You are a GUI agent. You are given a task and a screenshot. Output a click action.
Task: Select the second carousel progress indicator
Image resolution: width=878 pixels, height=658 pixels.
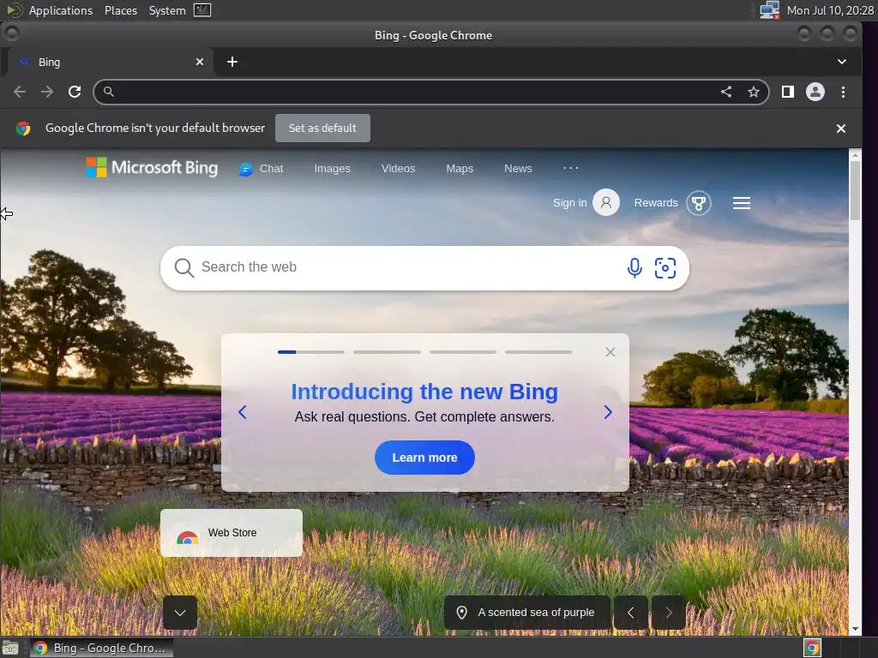coord(387,352)
